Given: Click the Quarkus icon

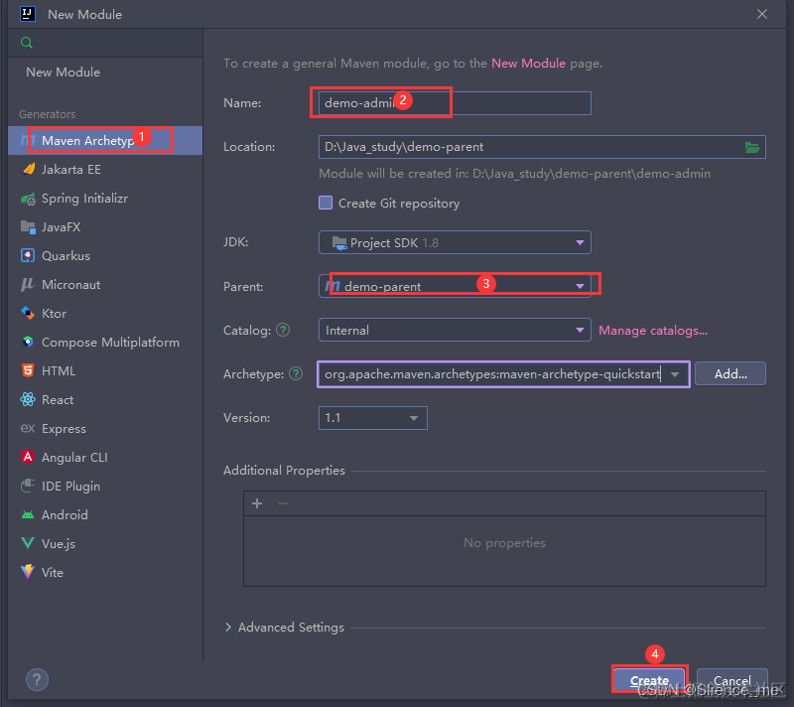Looking at the screenshot, I should coord(28,256).
